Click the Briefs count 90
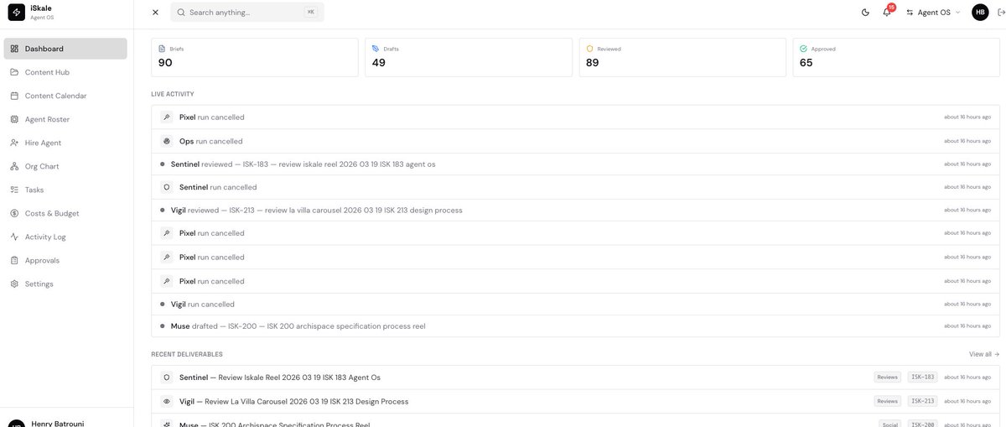The image size is (1006, 427). point(165,63)
